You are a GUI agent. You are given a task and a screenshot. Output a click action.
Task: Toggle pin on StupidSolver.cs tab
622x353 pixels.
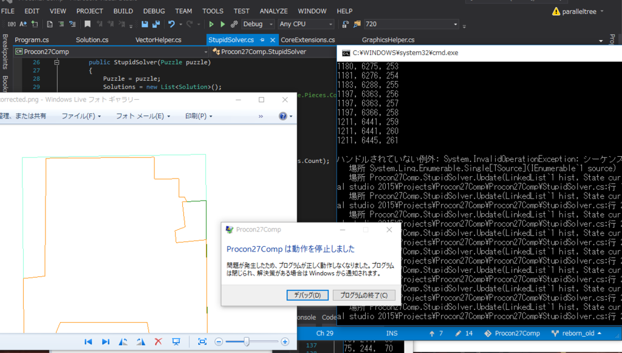[x=262, y=40]
